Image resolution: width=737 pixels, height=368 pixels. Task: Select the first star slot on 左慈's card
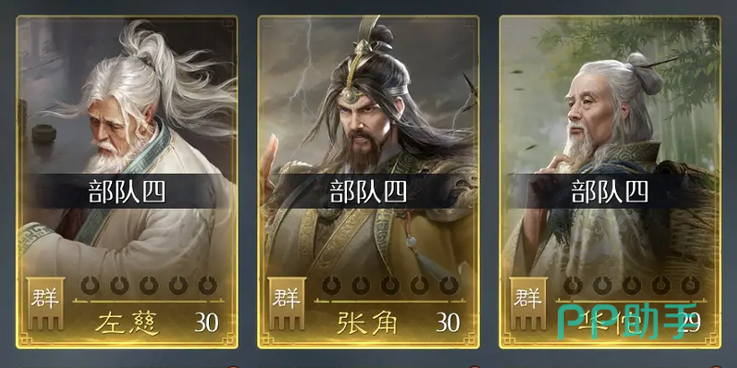point(91,285)
